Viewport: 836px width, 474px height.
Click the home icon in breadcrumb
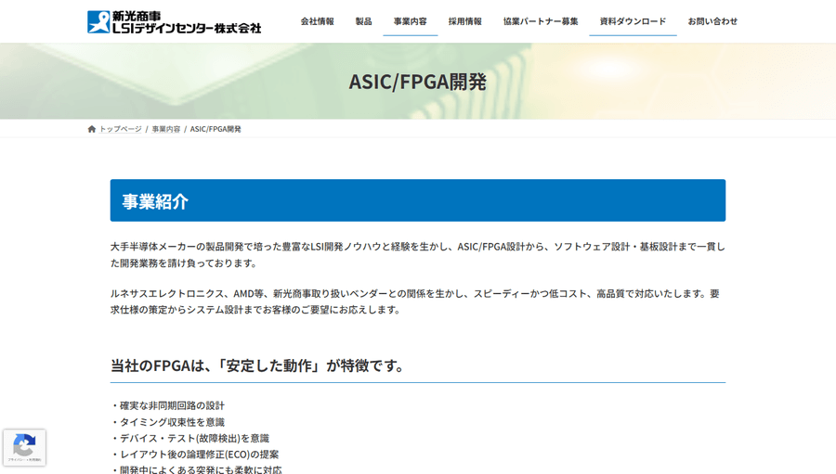92,129
